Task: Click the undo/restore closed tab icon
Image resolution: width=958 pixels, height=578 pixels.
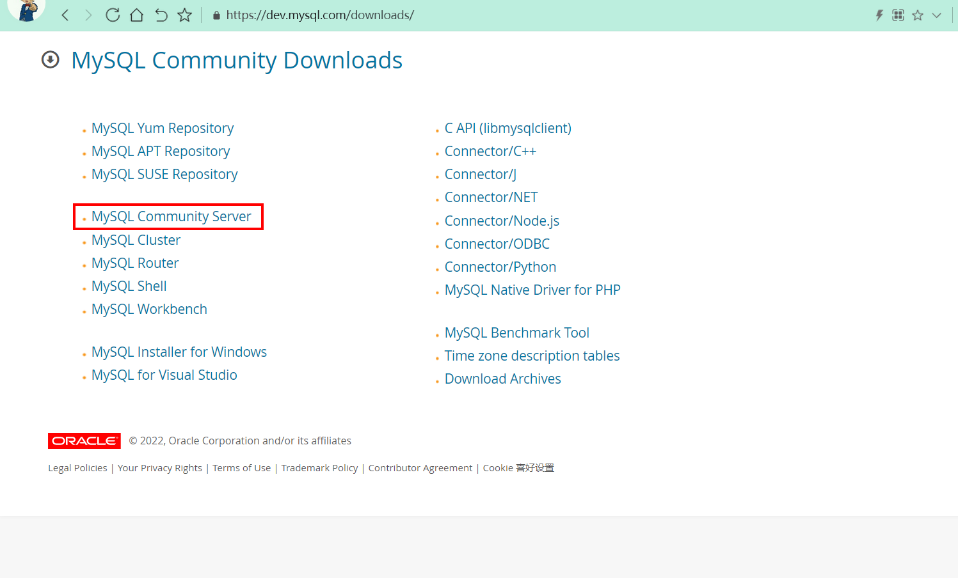Action: point(161,15)
